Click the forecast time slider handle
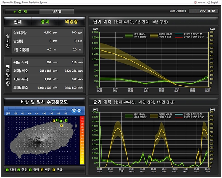 54,109
